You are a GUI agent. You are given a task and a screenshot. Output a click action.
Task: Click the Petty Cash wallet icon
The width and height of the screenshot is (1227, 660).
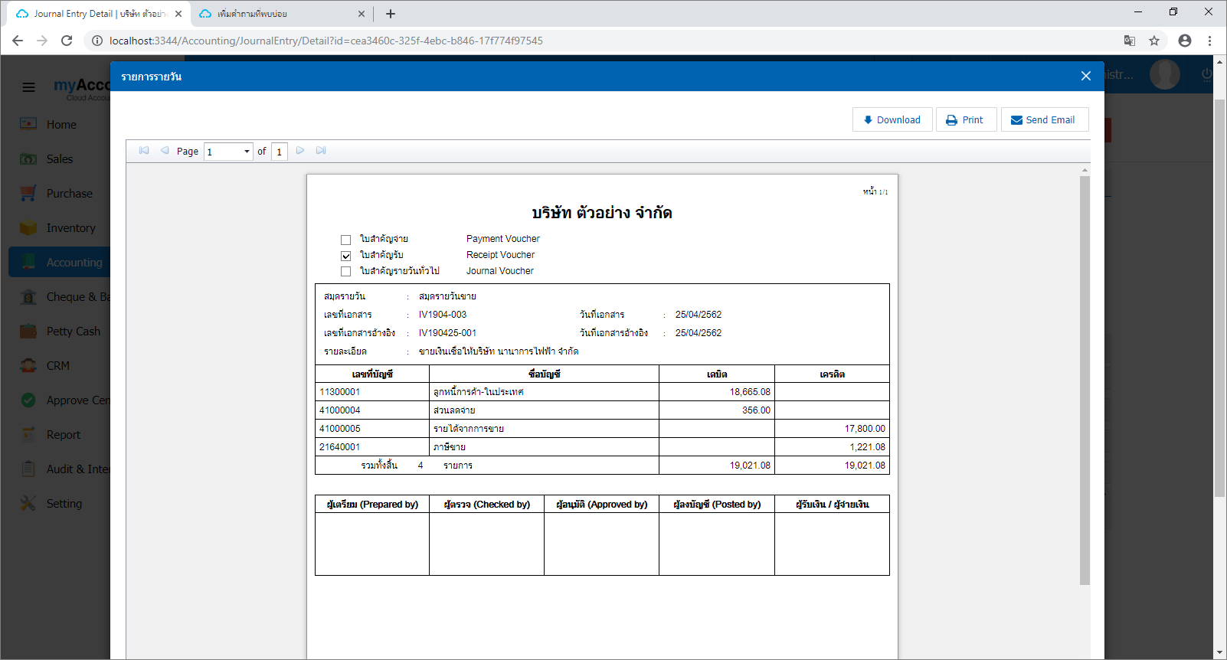(28, 331)
